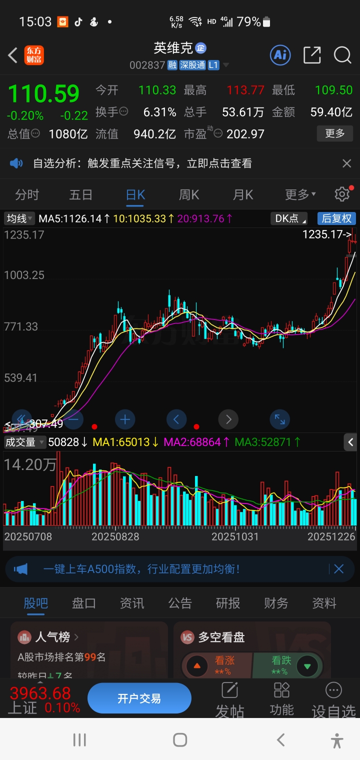Tap the speaker icon beside 自选分析
Viewport: 360px width, 760px height.
(16, 163)
